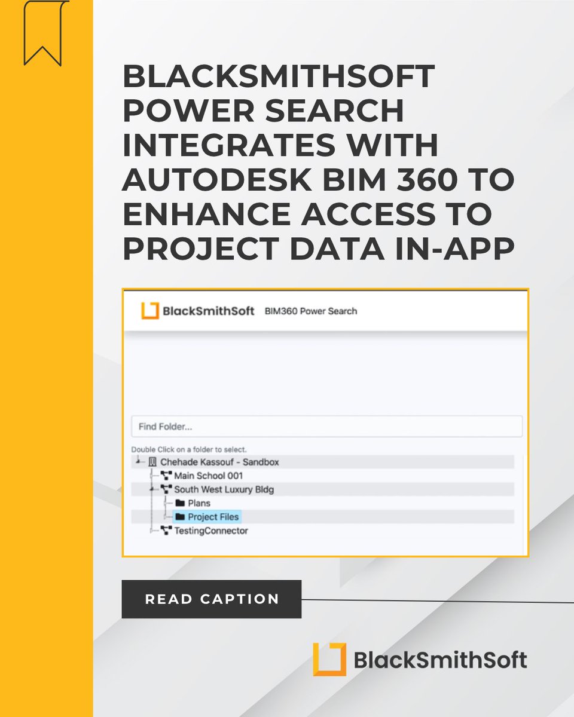Select the Project Files tree item
This screenshot has width=574, height=717.
[213, 517]
